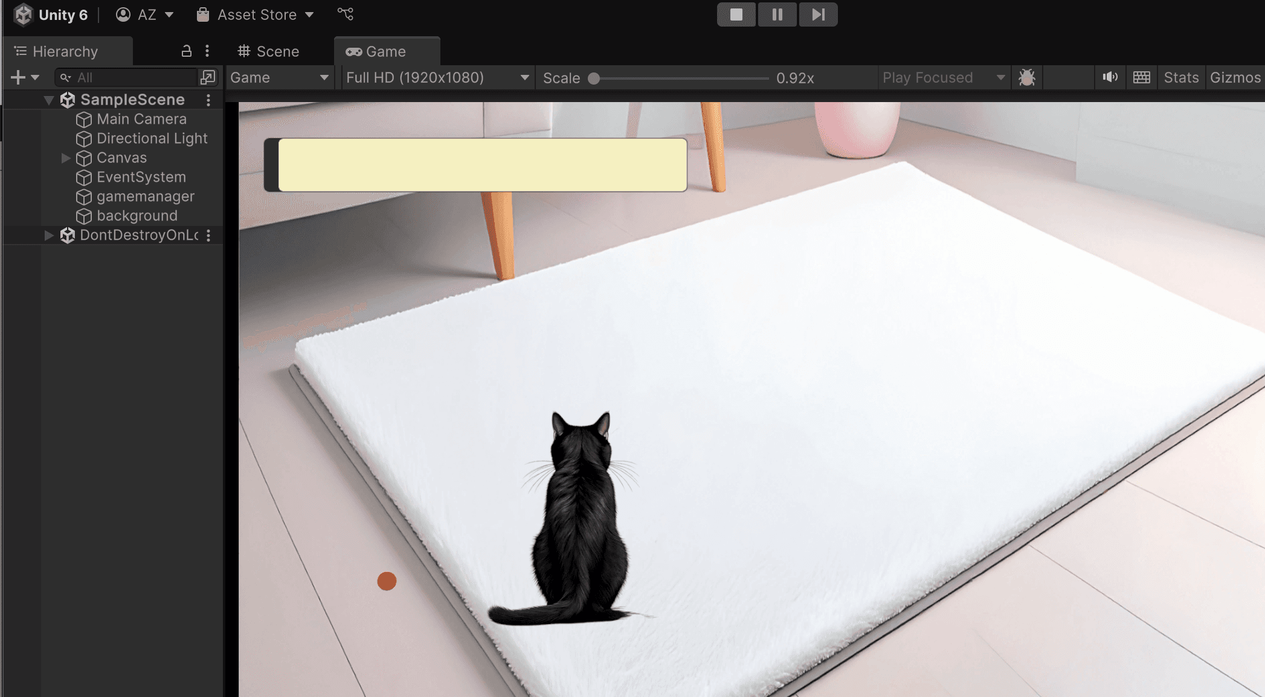Switch to the Scene tab

click(x=269, y=51)
